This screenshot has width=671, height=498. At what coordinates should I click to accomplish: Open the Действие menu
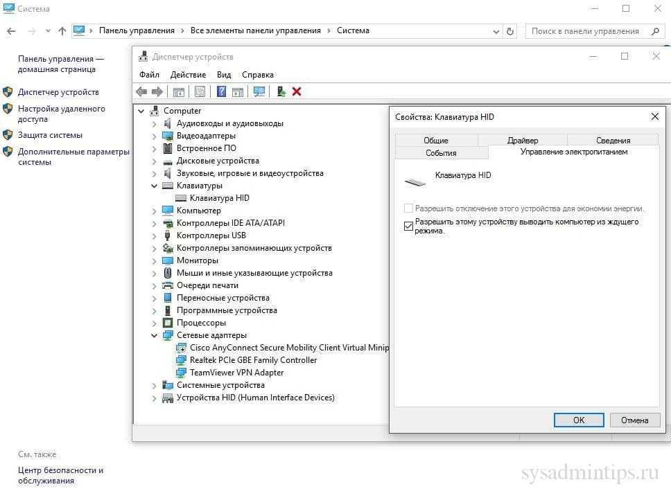coord(187,75)
